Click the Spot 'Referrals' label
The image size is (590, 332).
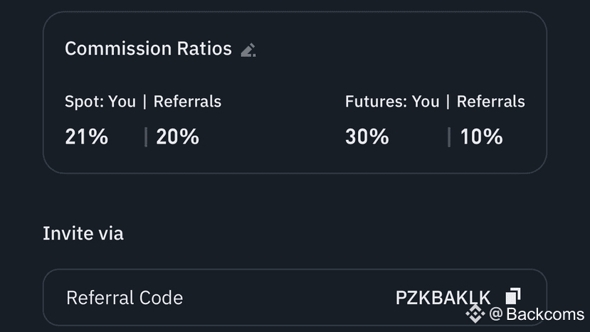187,102
